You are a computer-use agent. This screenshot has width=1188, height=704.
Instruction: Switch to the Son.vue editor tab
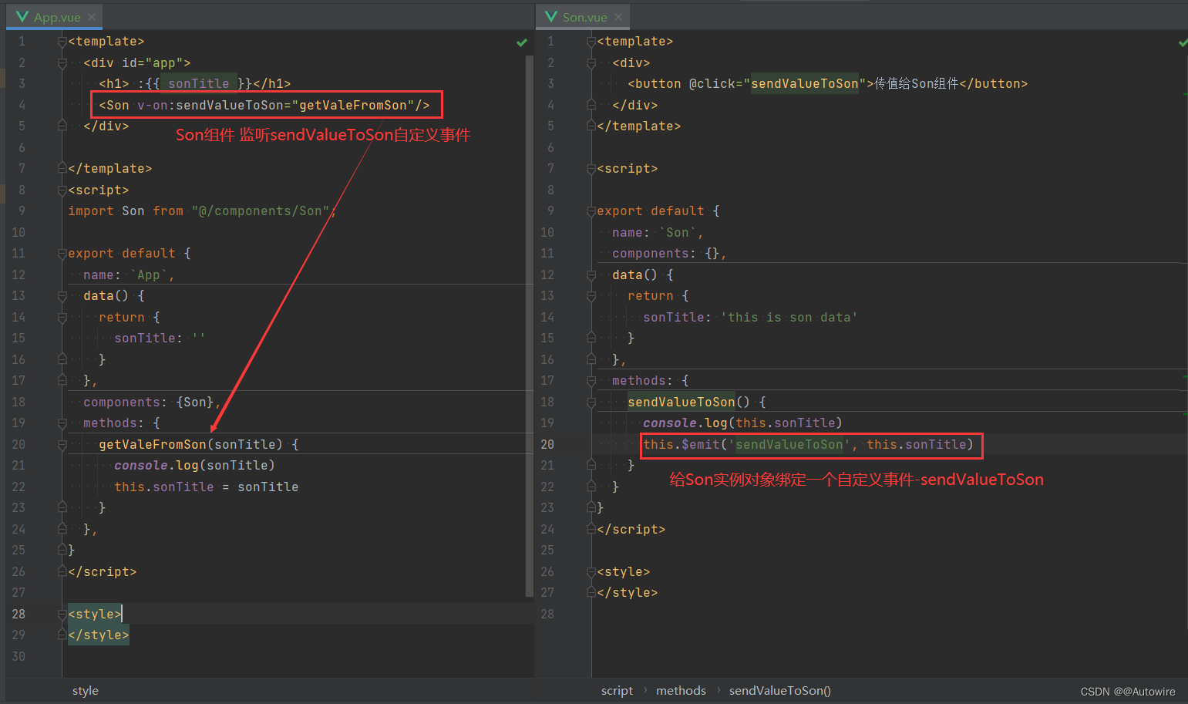tap(584, 17)
